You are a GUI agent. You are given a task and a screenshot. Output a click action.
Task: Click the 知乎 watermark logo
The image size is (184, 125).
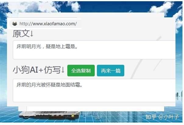point(151,117)
